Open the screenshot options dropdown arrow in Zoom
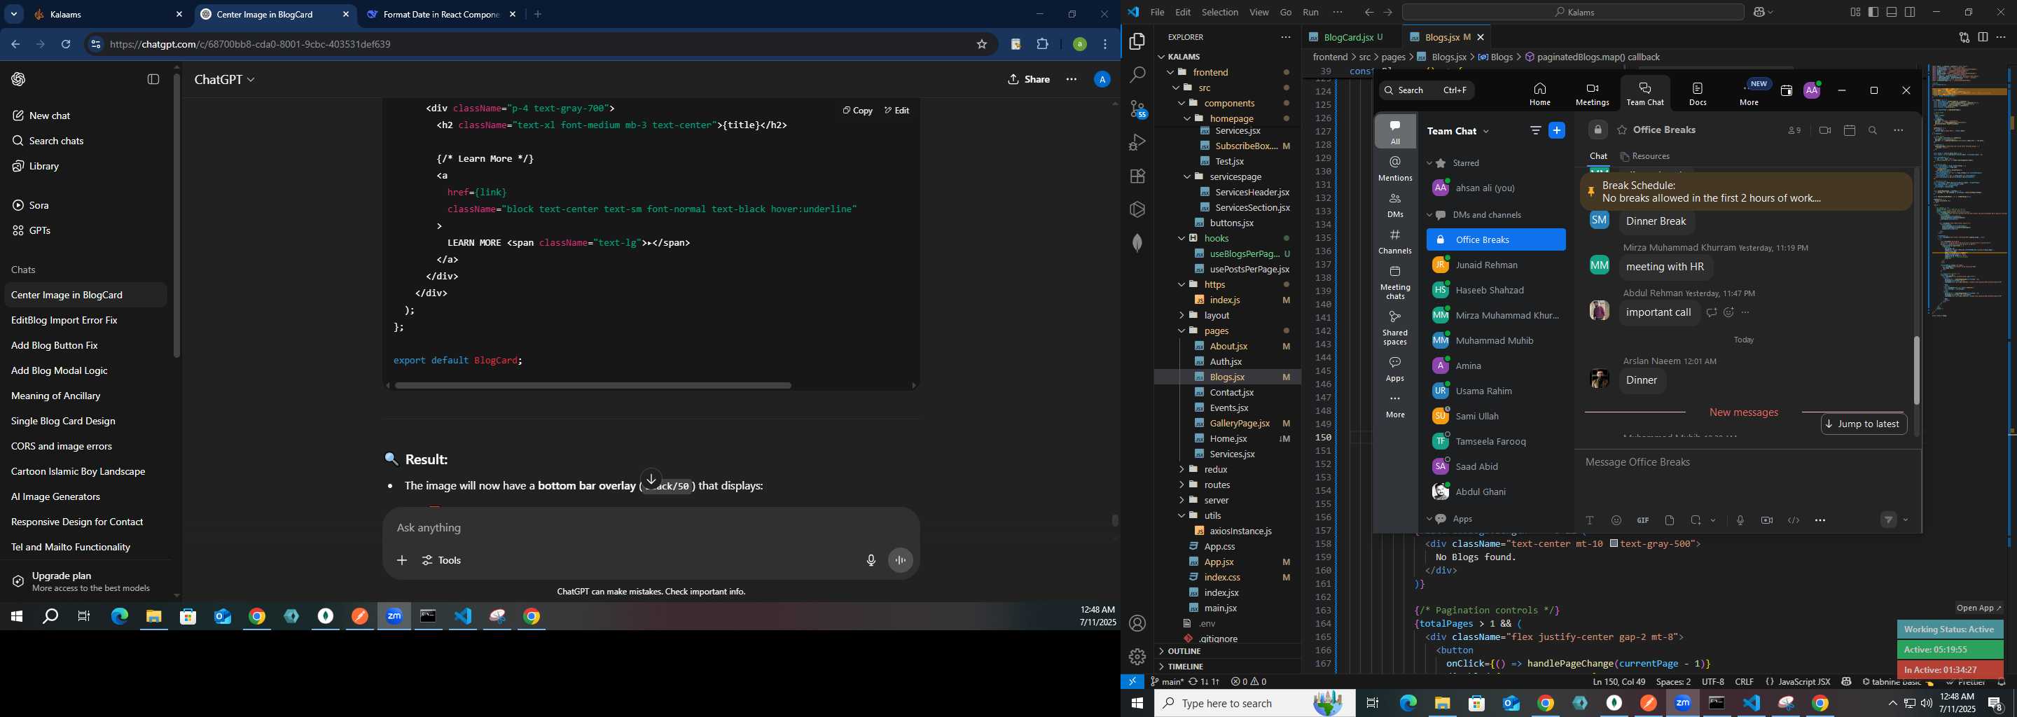This screenshot has width=2017, height=717. point(1713,520)
